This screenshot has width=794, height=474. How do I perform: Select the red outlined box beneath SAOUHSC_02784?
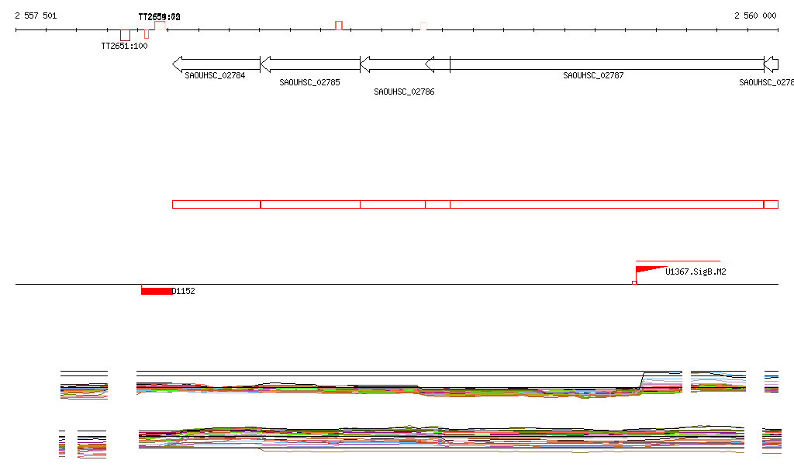[x=216, y=205]
